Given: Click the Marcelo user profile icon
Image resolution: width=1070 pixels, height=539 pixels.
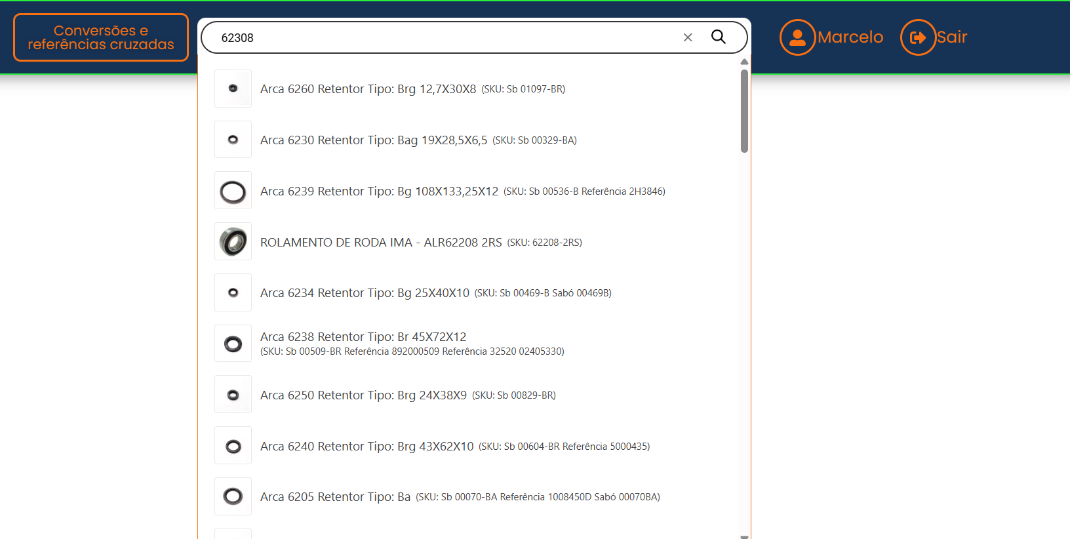Looking at the screenshot, I should point(797,37).
